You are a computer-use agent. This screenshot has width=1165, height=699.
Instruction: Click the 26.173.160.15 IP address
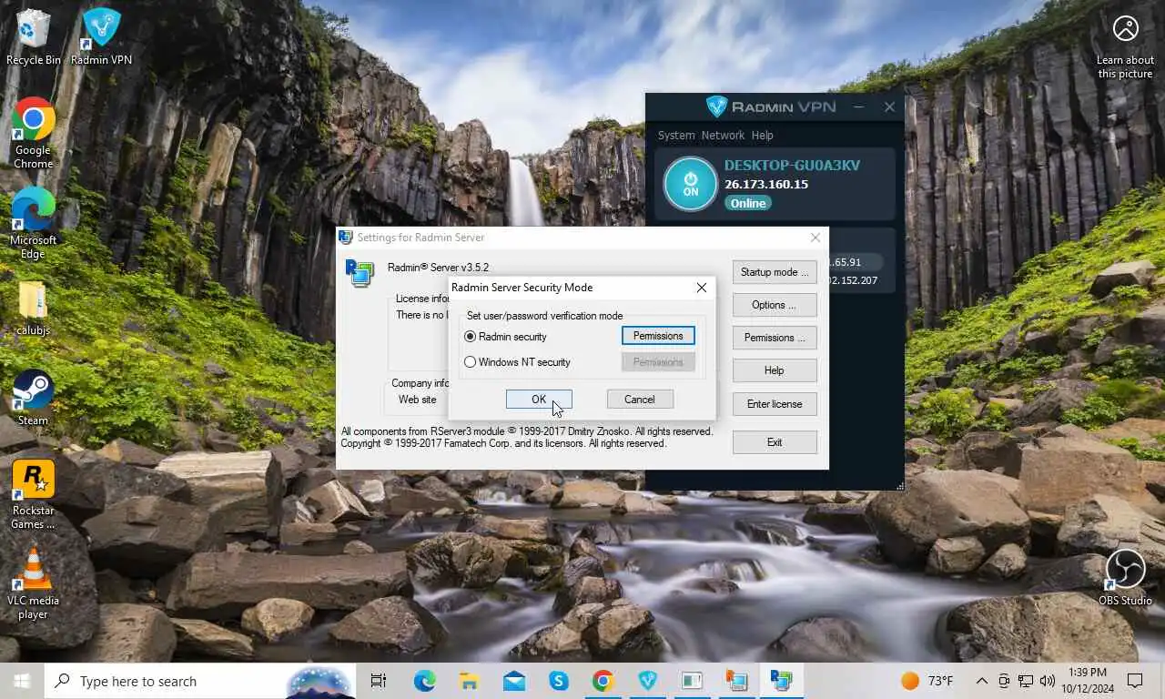point(766,184)
